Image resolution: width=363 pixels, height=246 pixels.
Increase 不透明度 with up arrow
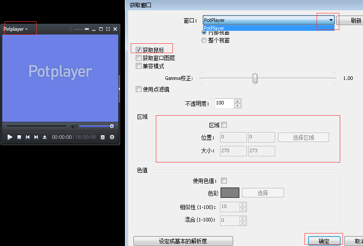tap(237, 101)
